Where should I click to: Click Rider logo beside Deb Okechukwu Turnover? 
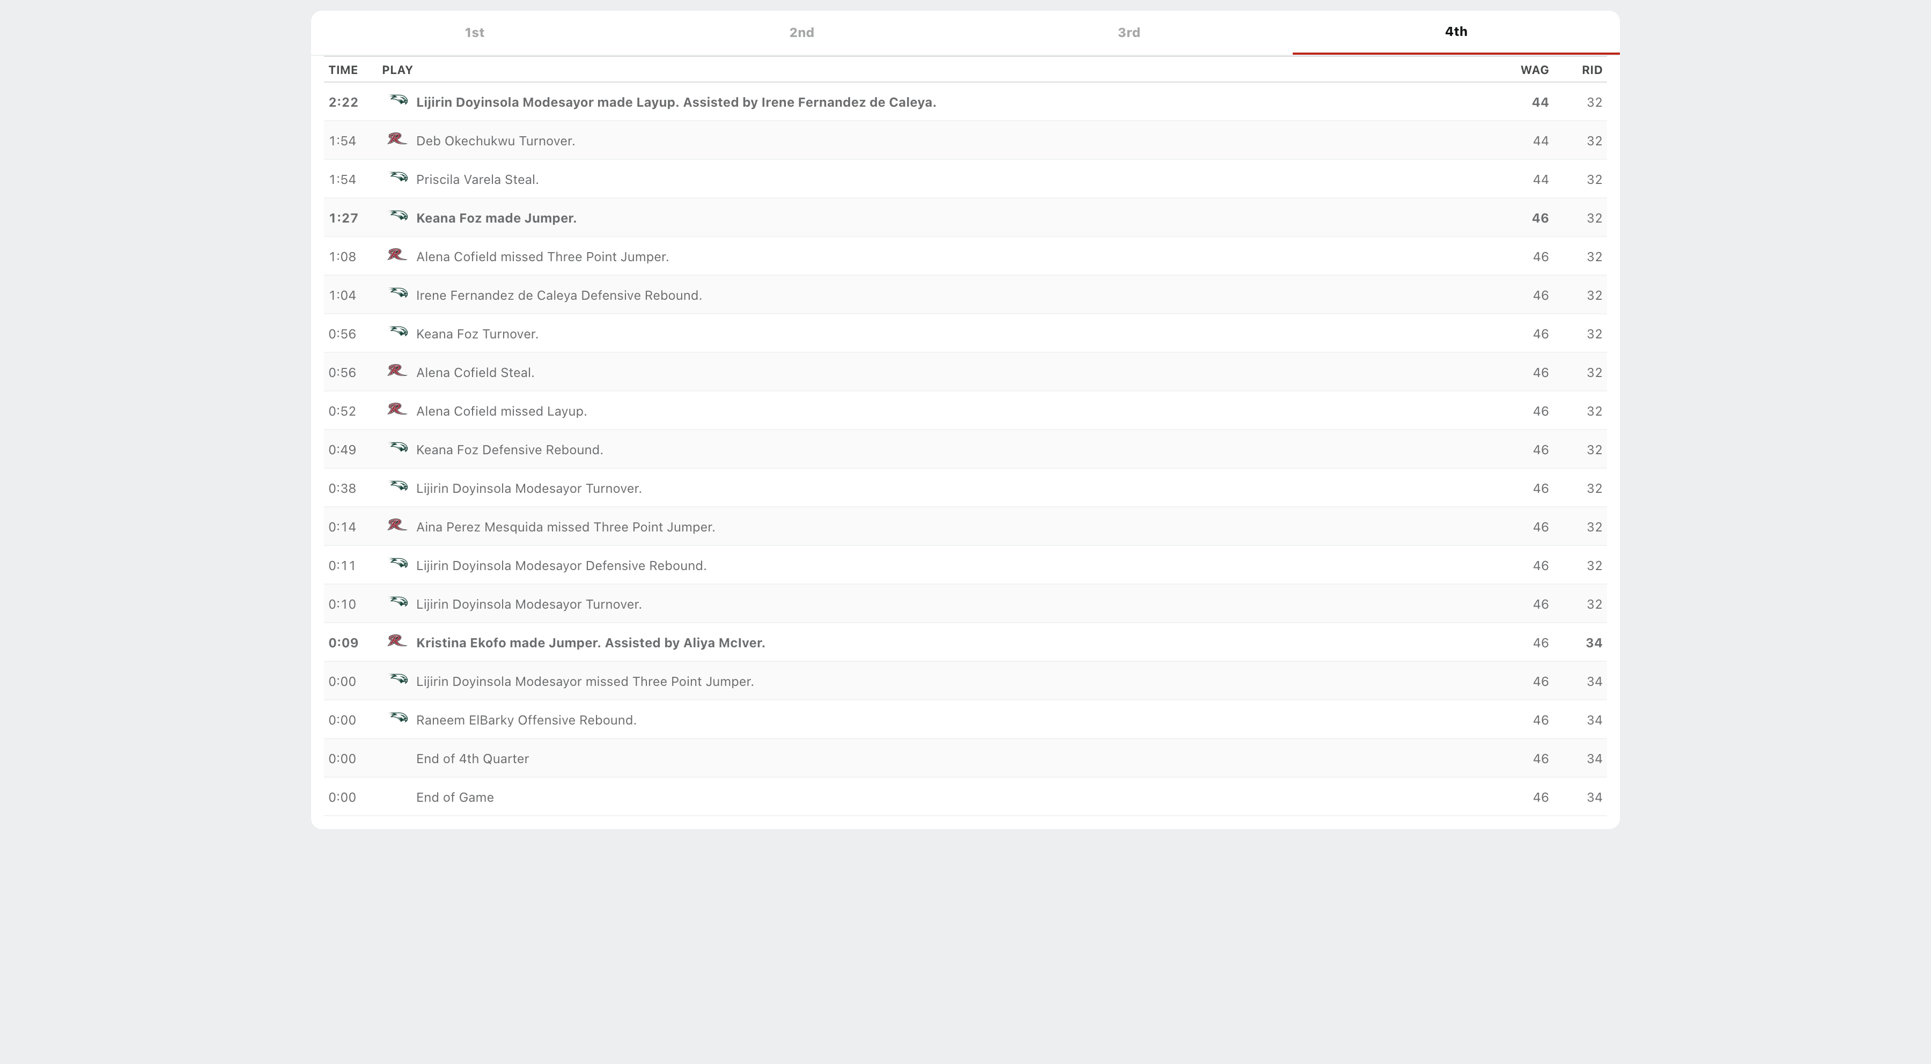coord(396,139)
